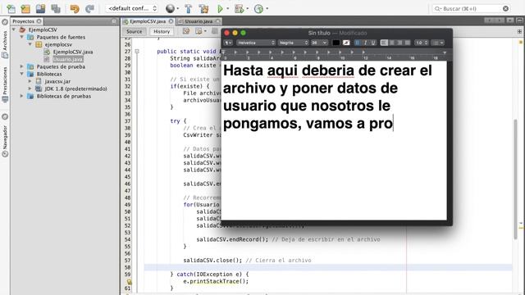
Task: Close the EjemploCSV.java editor tab
Action: coord(171,21)
